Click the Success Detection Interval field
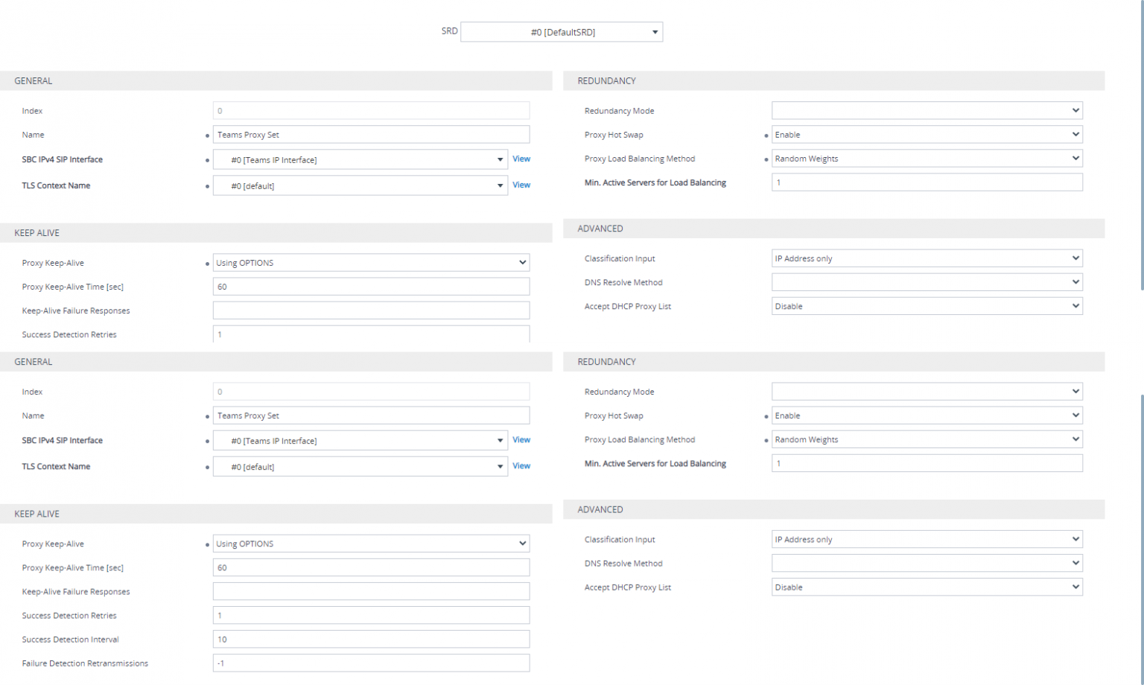The image size is (1144, 685). (371, 640)
